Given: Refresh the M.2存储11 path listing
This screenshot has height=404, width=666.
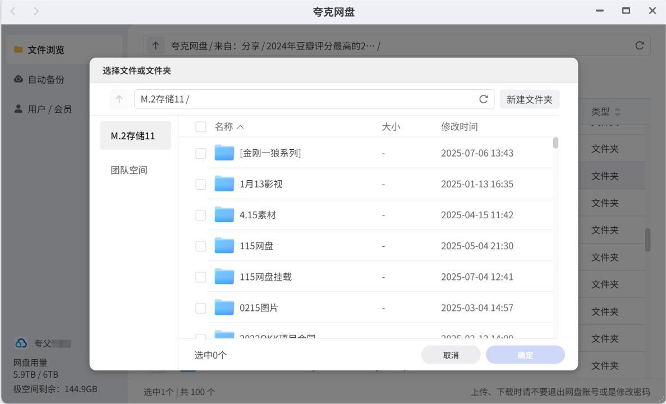Looking at the screenshot, I should (483, 99).
